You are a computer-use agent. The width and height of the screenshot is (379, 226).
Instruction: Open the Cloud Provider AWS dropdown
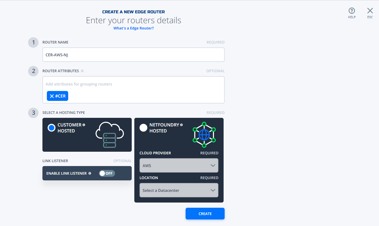click(x=179, y=166)
